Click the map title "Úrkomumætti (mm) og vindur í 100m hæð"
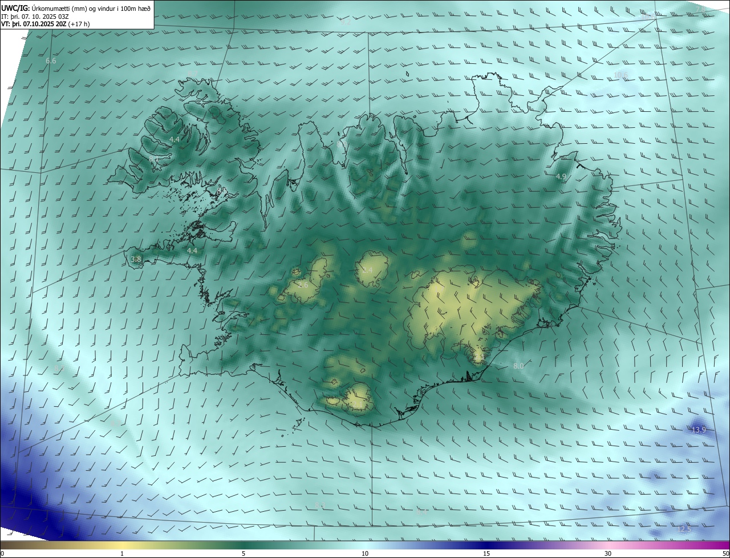This screenshot has height=558, width=730. (91, 8)
